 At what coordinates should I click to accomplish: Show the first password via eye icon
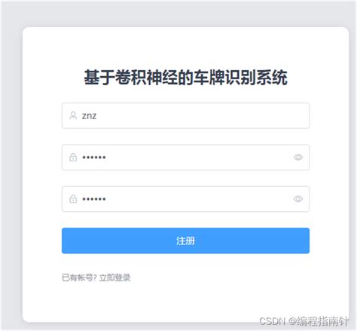click(x=298, y=158)
